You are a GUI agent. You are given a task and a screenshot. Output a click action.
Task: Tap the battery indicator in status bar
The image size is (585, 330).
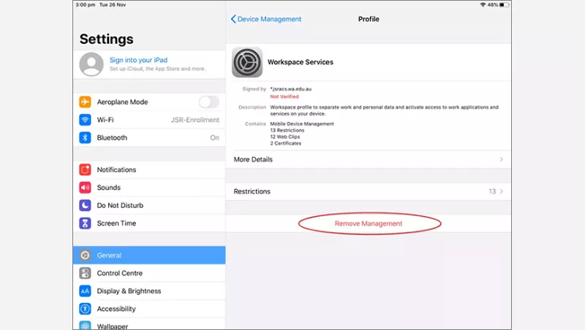(505, 5)
